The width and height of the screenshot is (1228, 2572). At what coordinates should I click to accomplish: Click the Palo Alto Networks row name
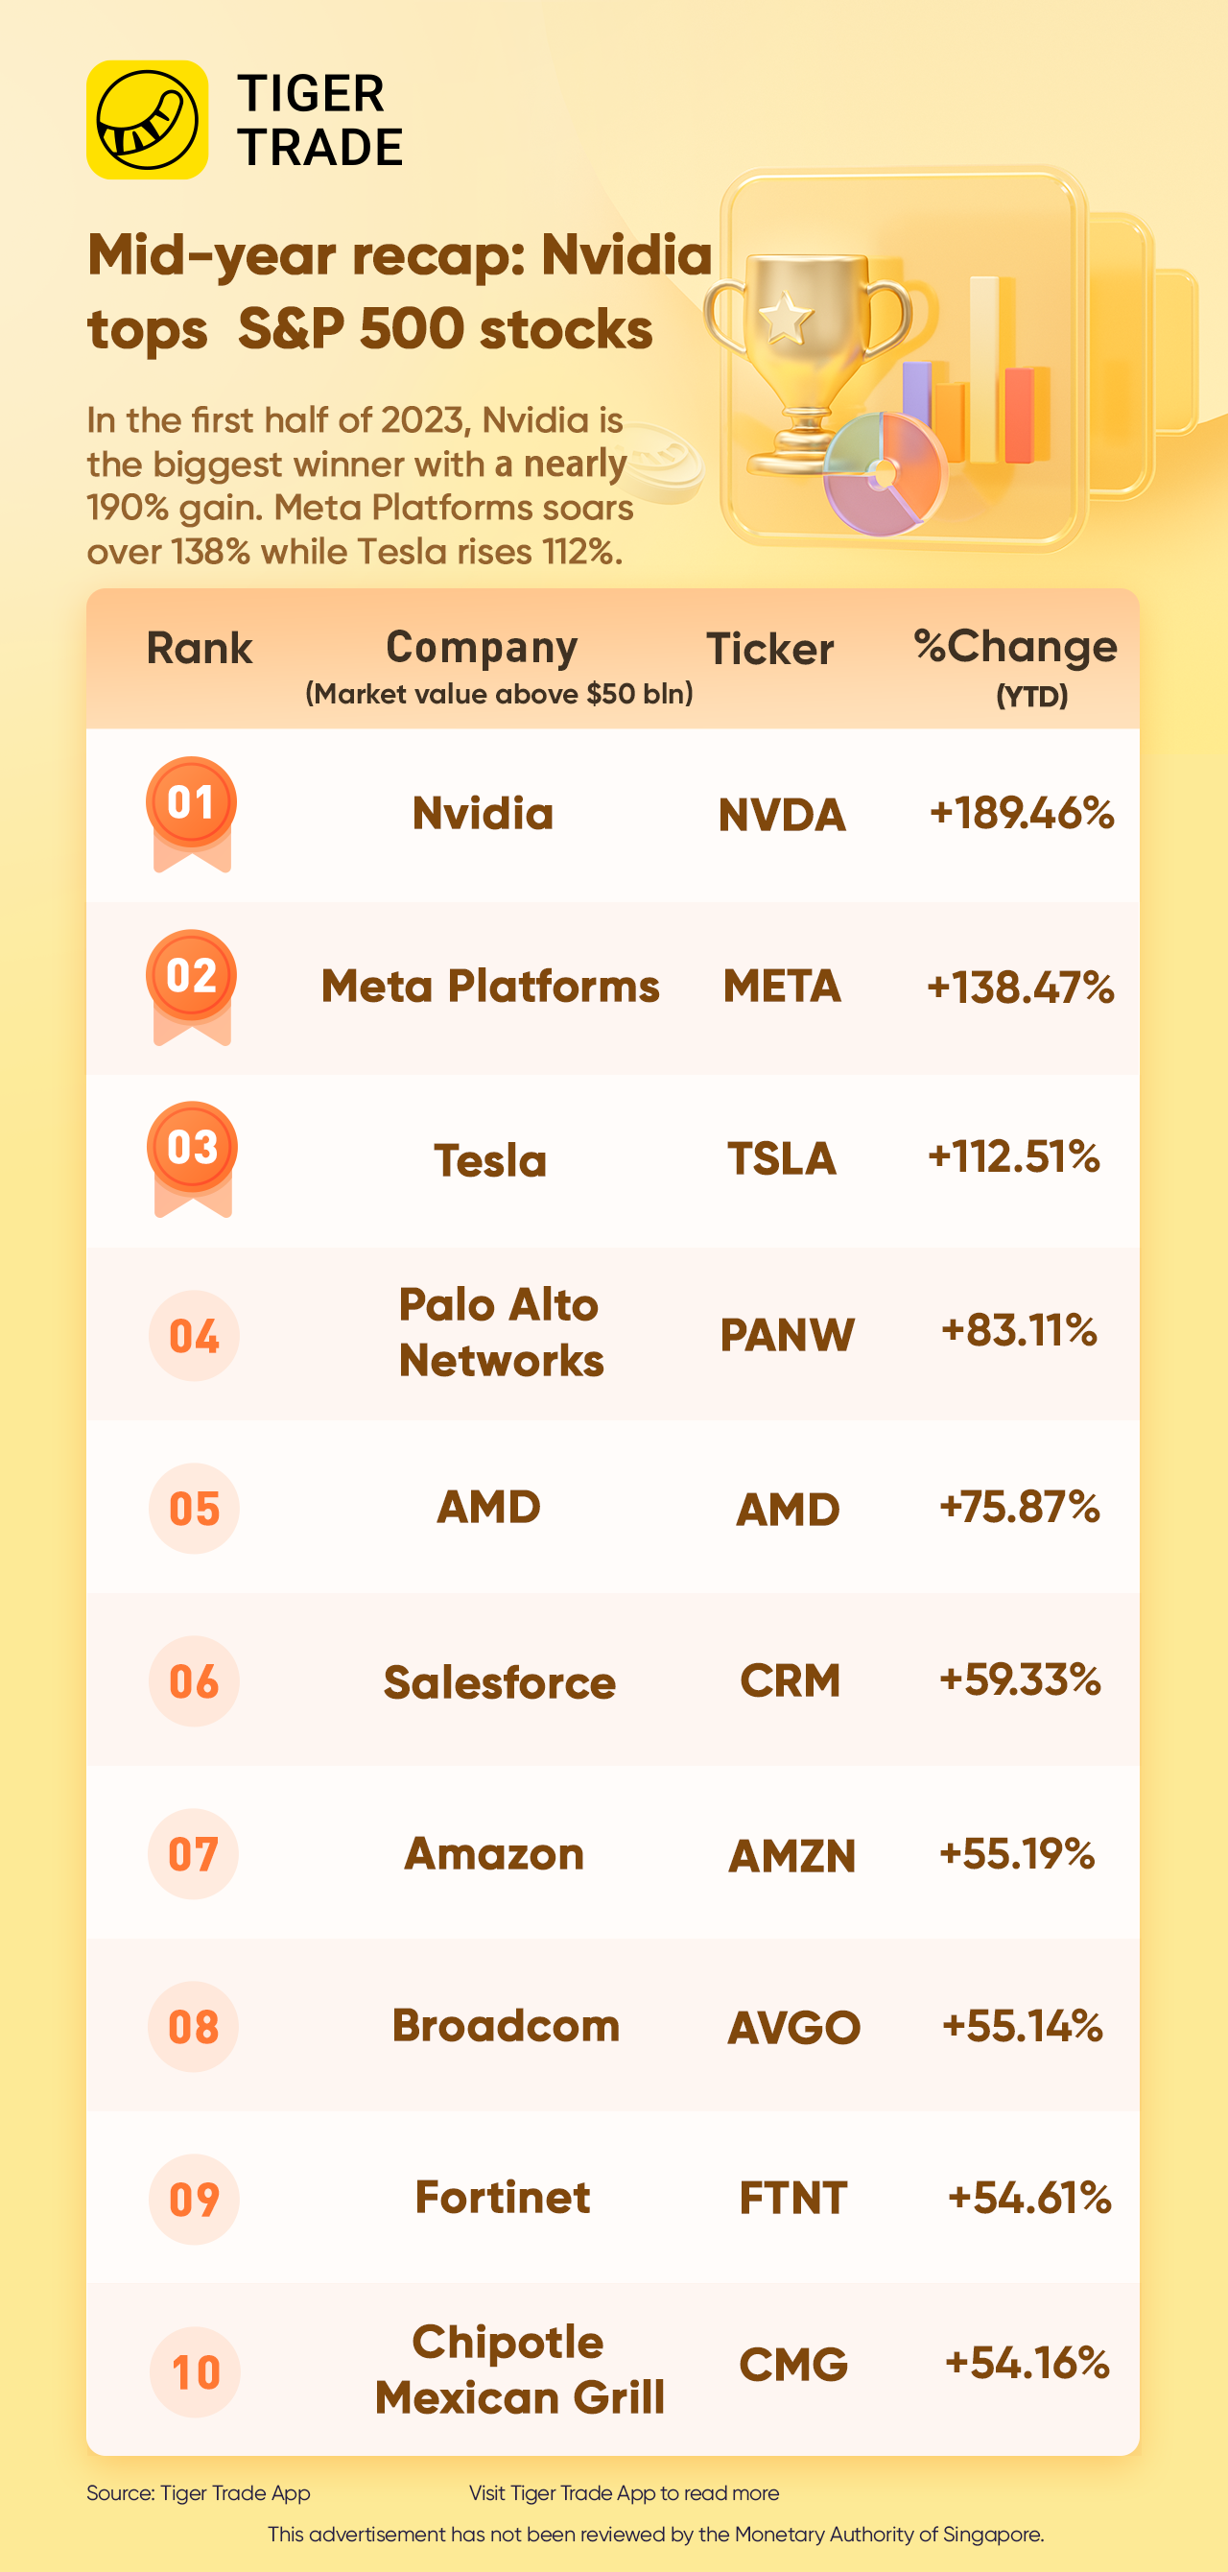point(501,1333)
